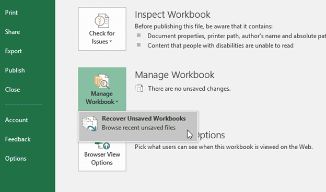Open the Browser View Options button
The height and width of the screenshot is (192, 326).
point(102,156)
